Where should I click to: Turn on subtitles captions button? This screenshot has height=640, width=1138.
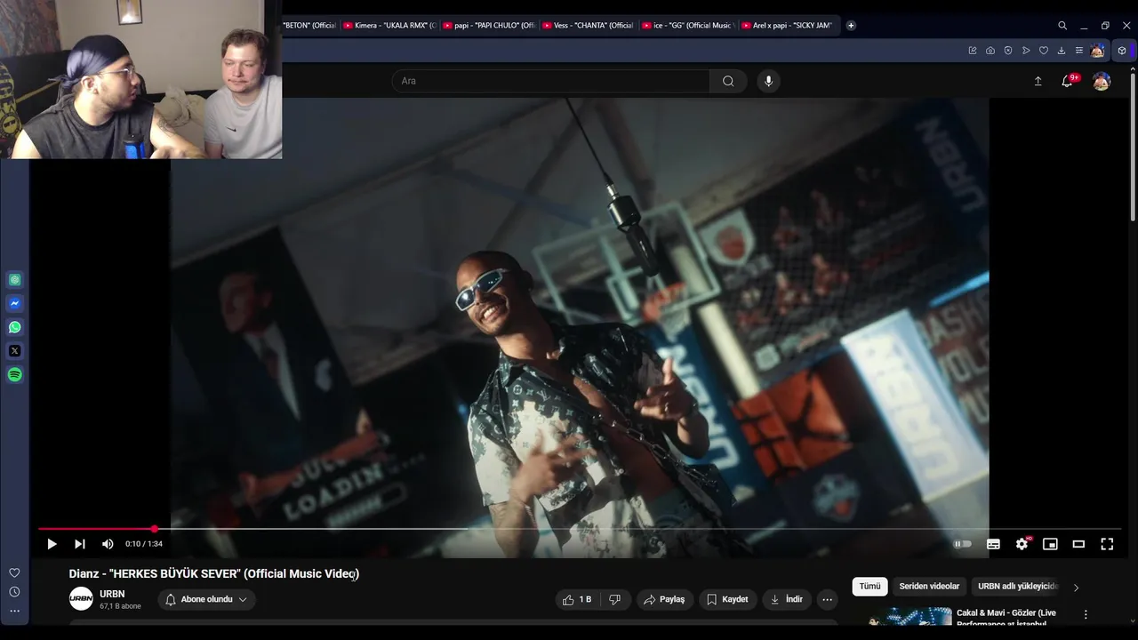pyautogui.click(x=993, y=544)
